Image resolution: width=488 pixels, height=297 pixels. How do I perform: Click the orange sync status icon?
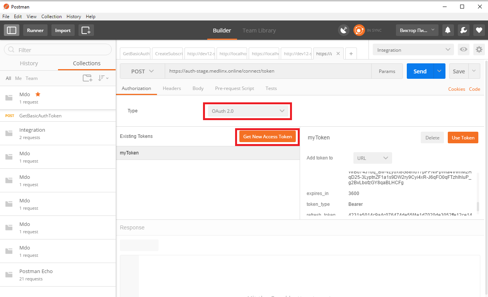point(359,30)
